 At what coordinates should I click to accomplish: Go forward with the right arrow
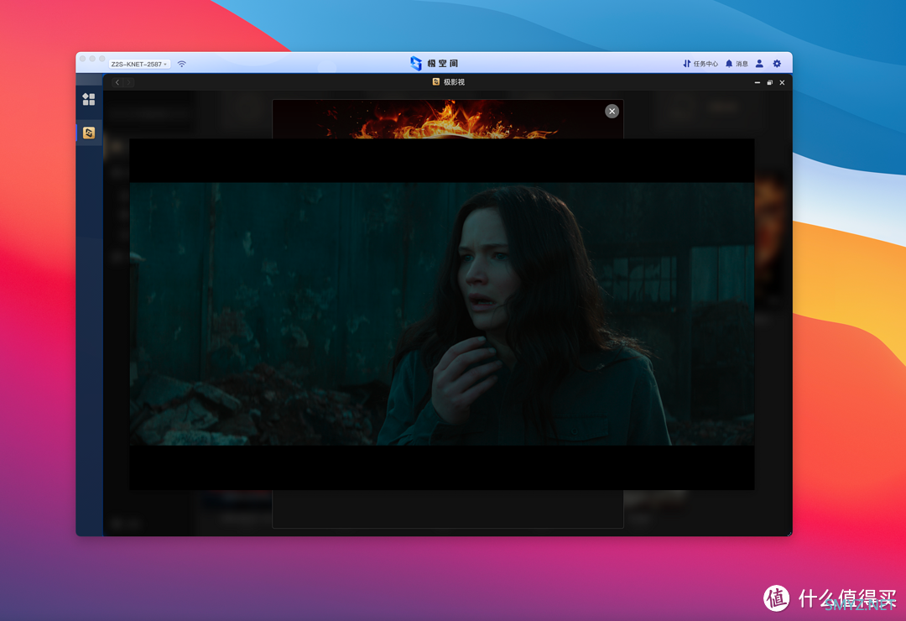[129, 82]
